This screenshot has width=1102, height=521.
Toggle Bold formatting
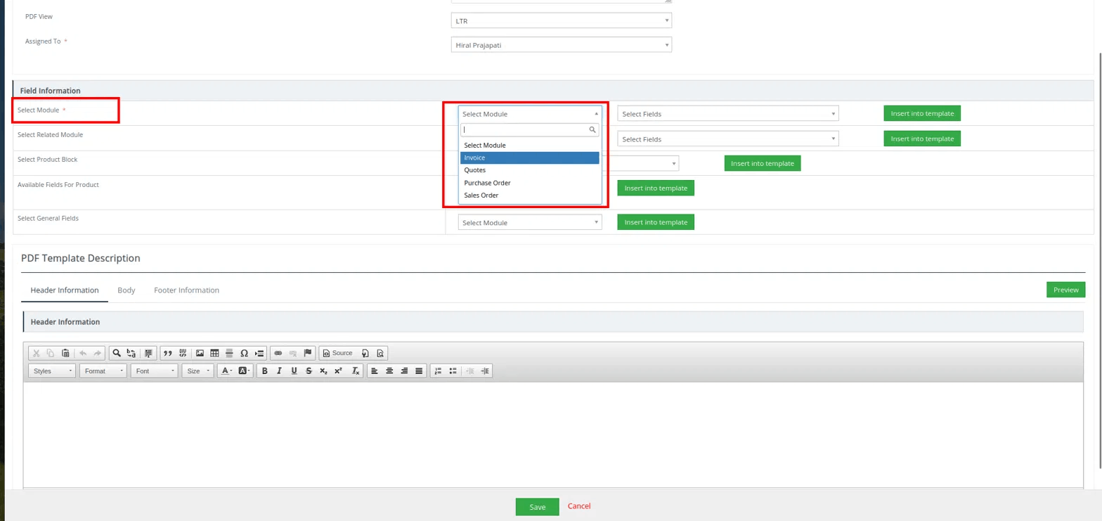[265, 371]
